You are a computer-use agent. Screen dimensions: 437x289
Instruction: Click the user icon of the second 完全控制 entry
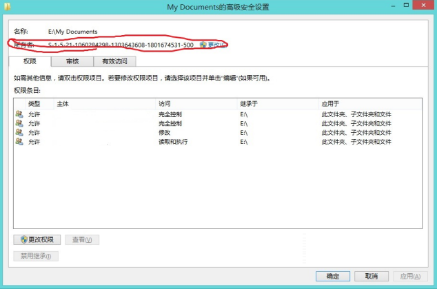click(19, 123)
